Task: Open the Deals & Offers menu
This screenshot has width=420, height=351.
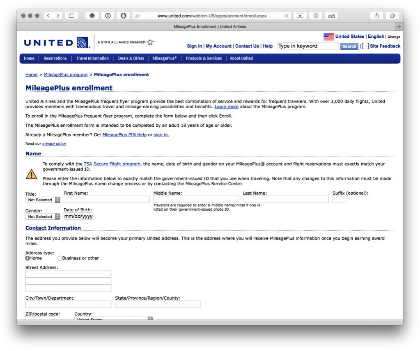Action: (131, 58)
